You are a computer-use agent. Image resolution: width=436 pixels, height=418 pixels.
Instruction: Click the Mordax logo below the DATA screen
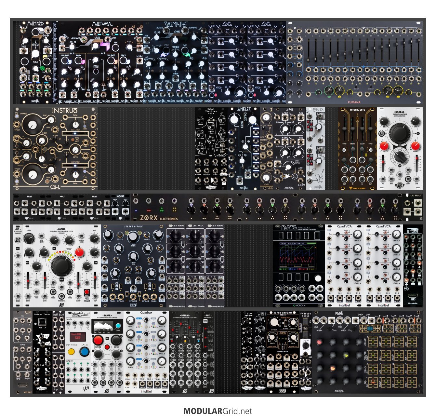click(x=299, y=305)
